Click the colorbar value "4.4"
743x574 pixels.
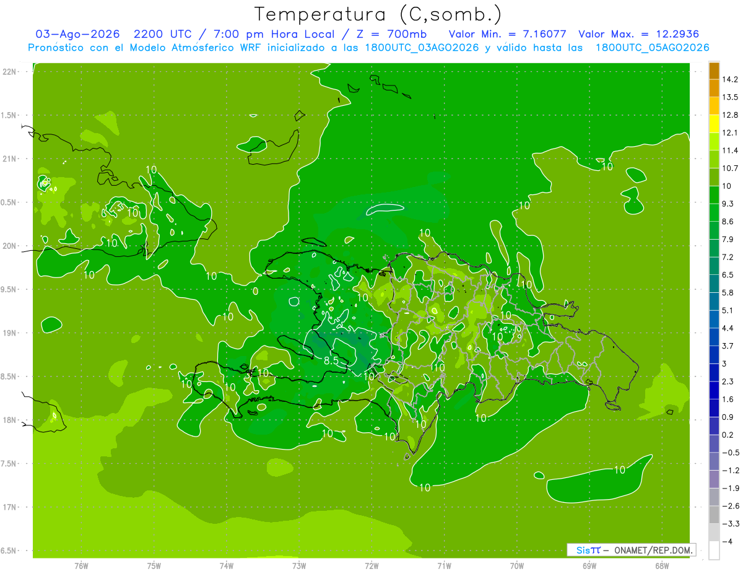(x=728, y=328)
